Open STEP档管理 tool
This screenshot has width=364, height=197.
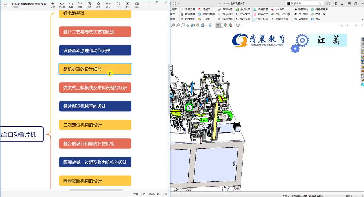tap(206, 14)
